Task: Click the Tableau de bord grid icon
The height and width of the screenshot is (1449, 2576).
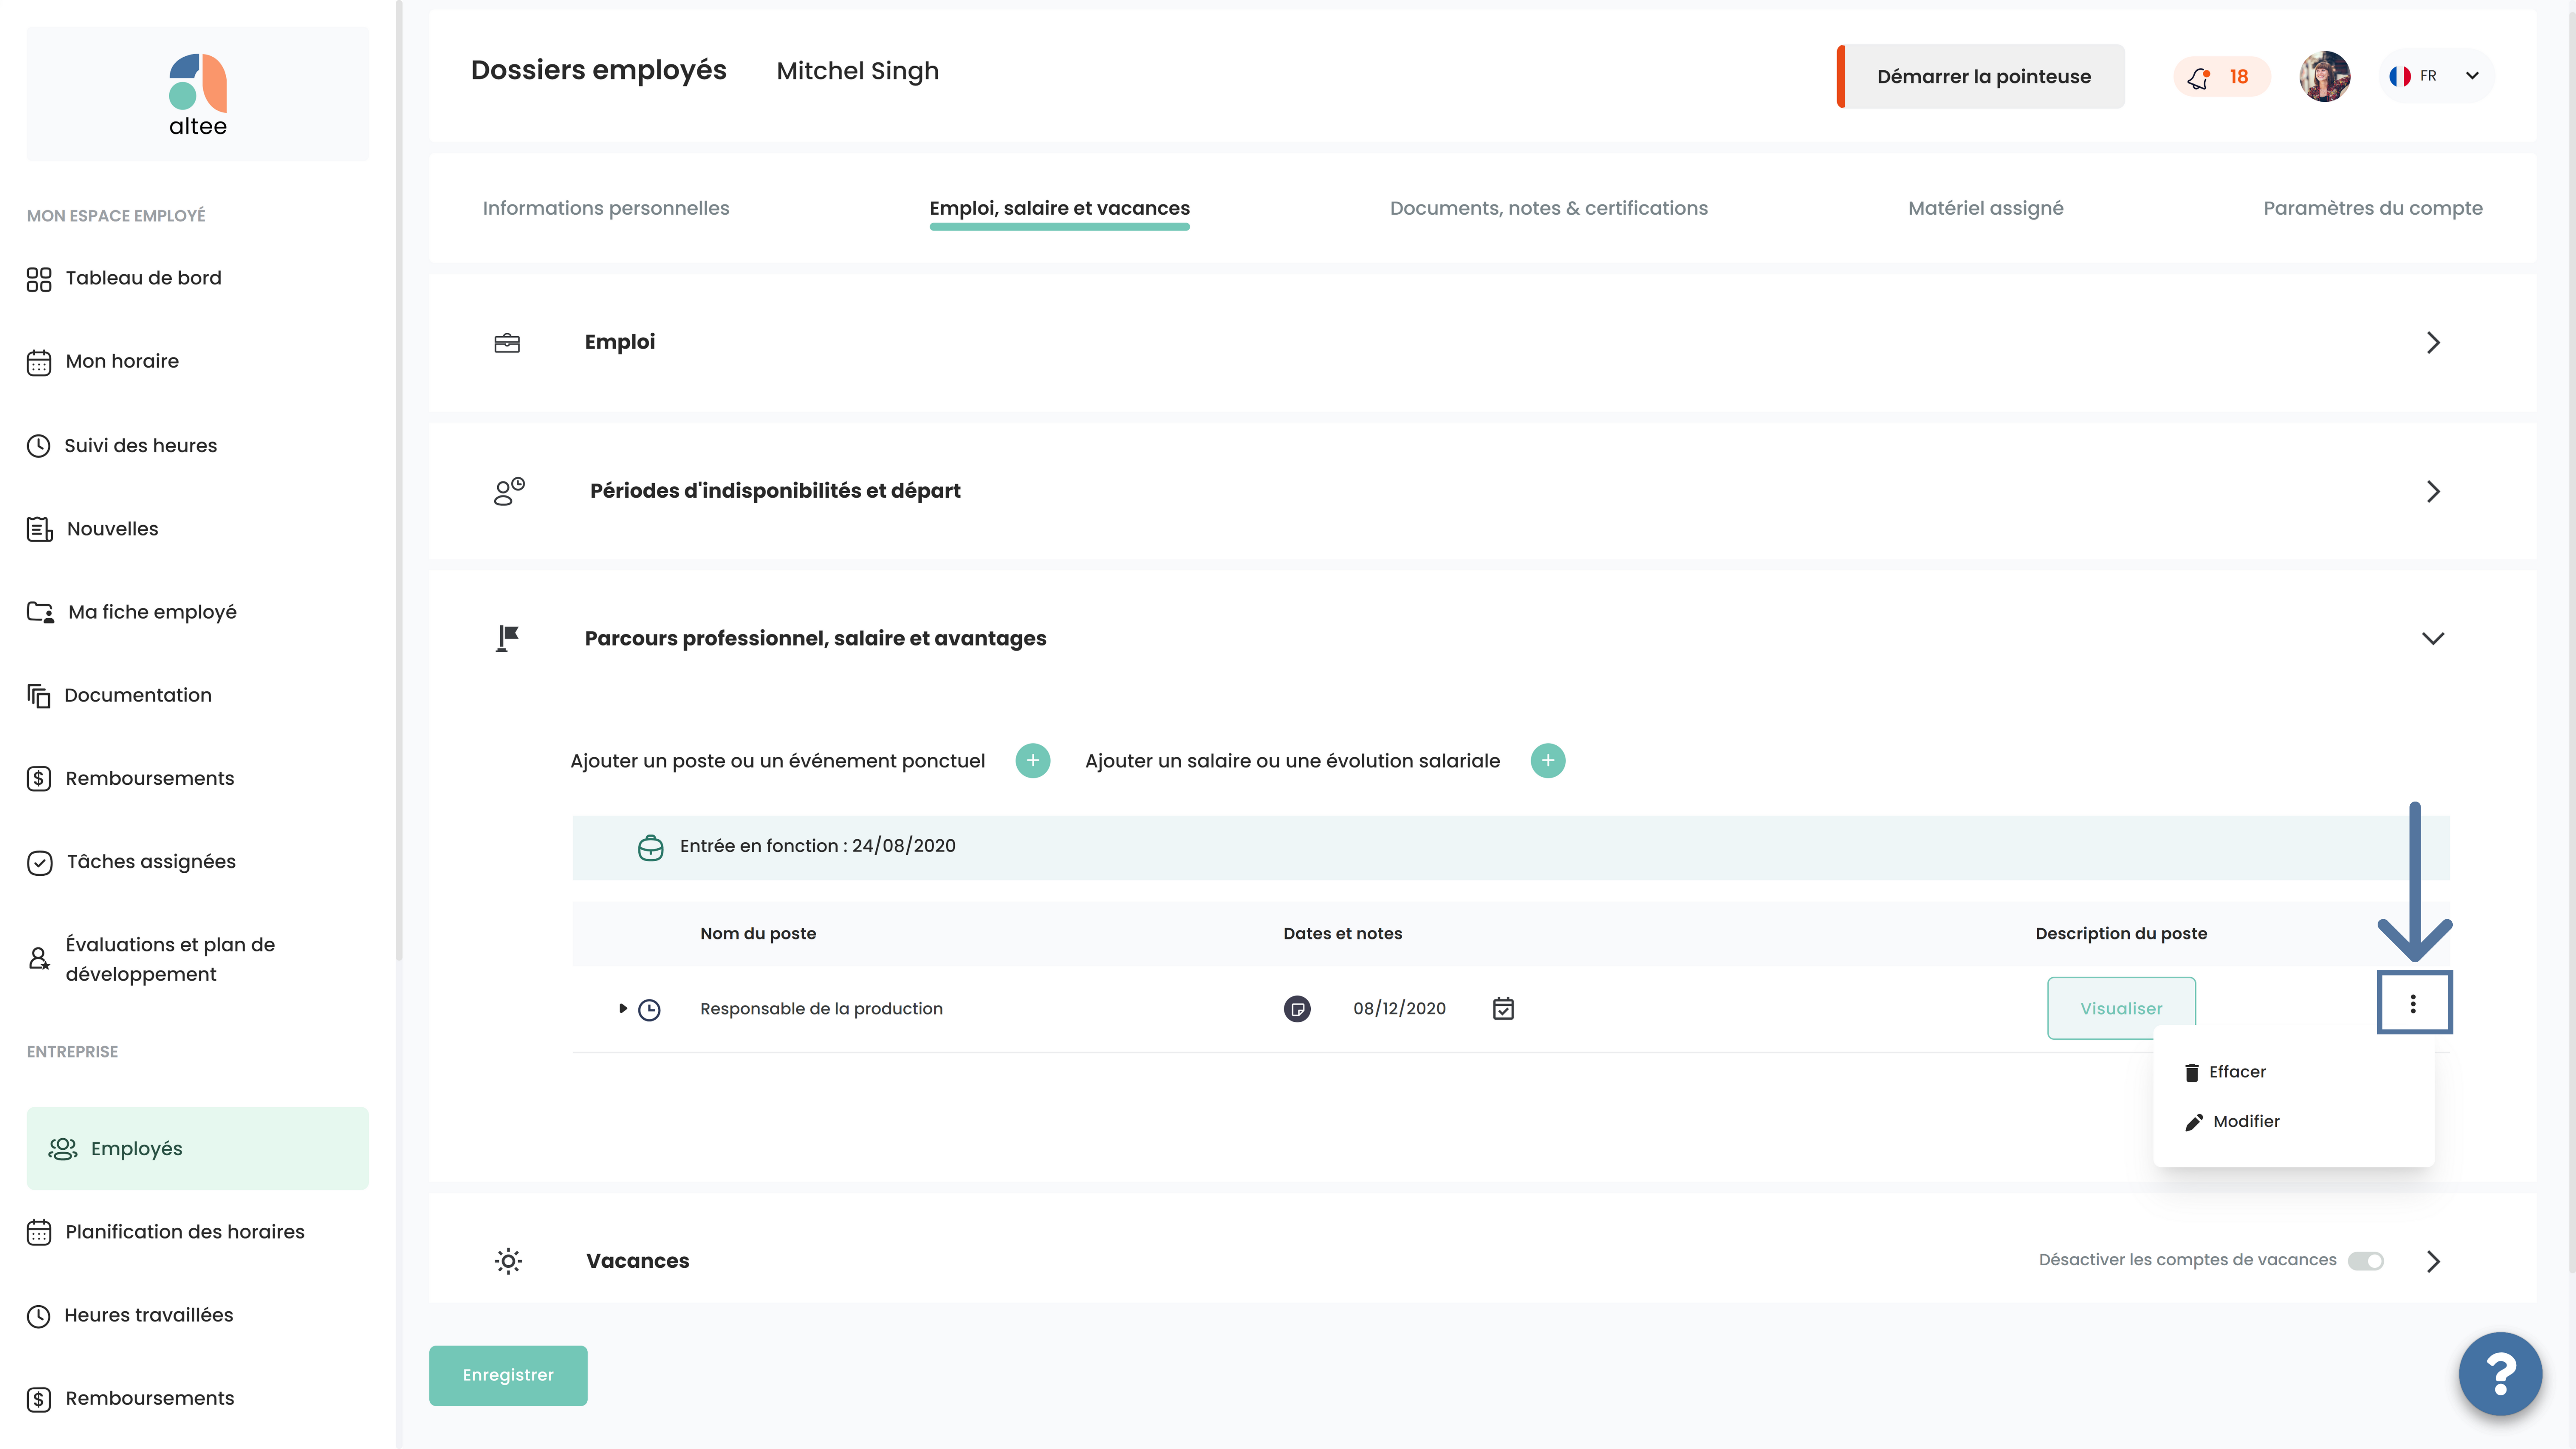Action: [39, 279]
